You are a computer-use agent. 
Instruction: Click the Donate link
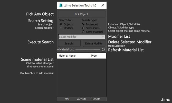[96, 99]
